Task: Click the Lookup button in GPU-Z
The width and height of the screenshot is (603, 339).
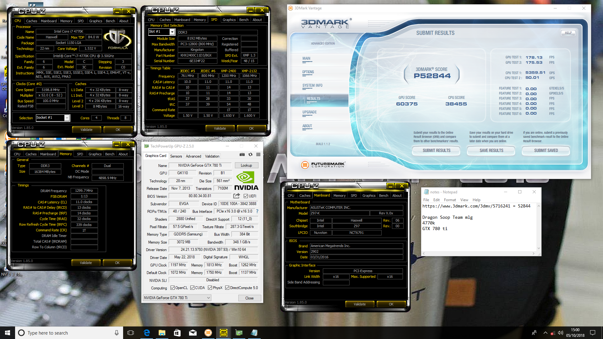Action: [246, 165]
